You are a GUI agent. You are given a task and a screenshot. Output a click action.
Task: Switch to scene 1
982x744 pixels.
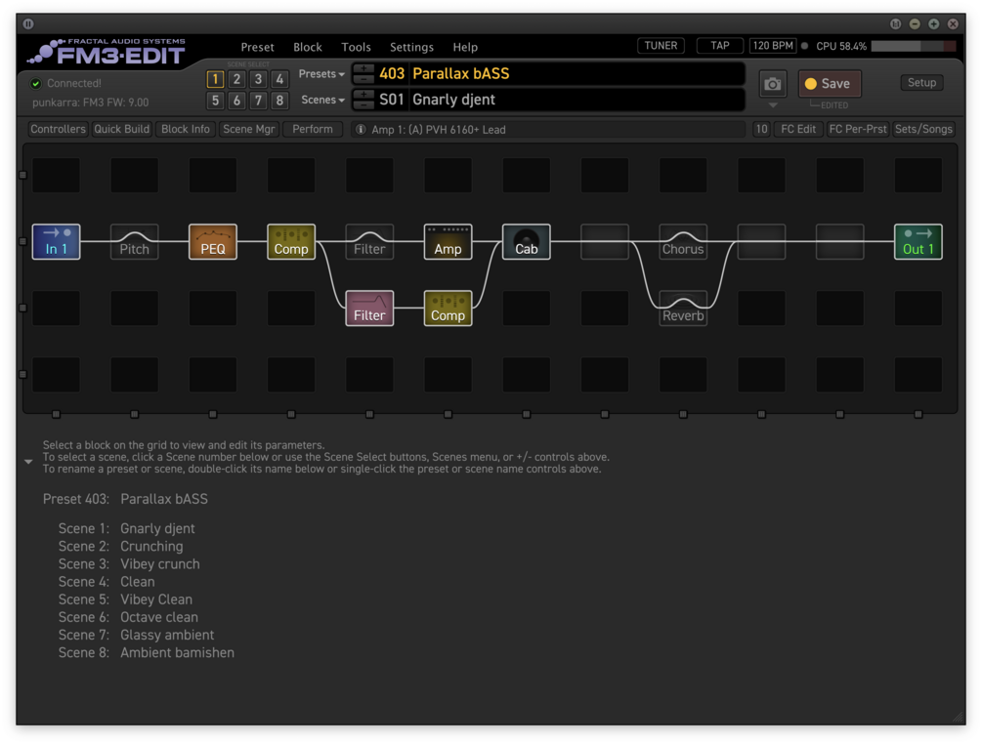coord(215,79)
